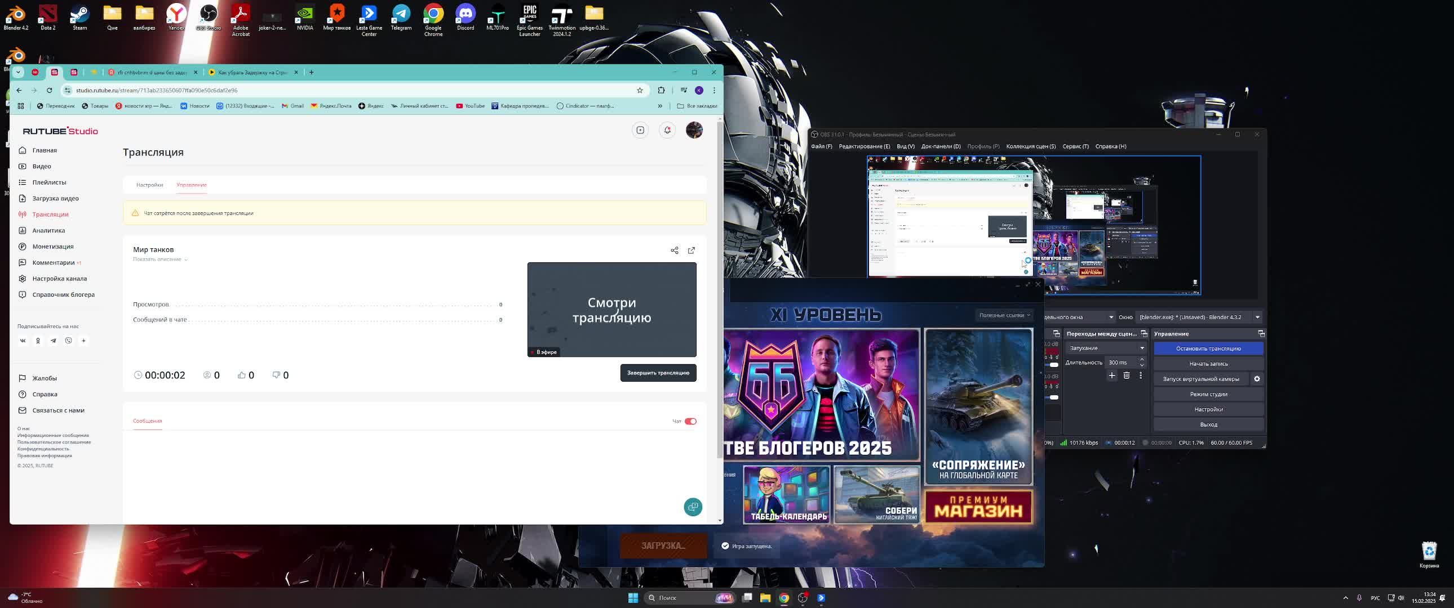The width and height of the screenshot is (1454, 608).
Task: Open the VK social link icon
Action: pos(23,341)
